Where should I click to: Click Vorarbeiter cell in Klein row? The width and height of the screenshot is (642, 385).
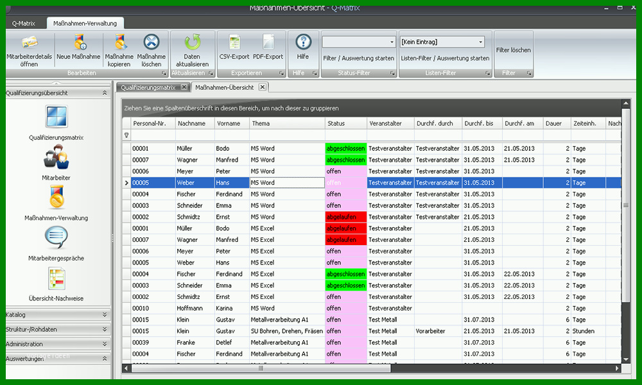(438, 331)
